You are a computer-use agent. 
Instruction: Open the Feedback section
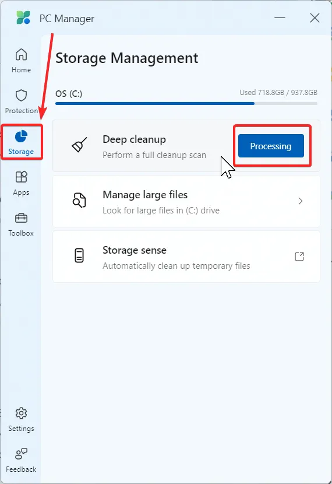pyautogui.click(x=21, y=460)
